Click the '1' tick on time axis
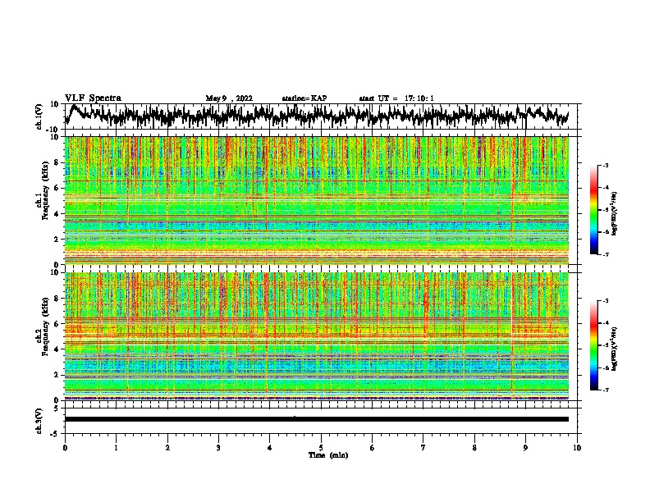The image size is (650, 502). pyautogui.click(x=116, y=448)
